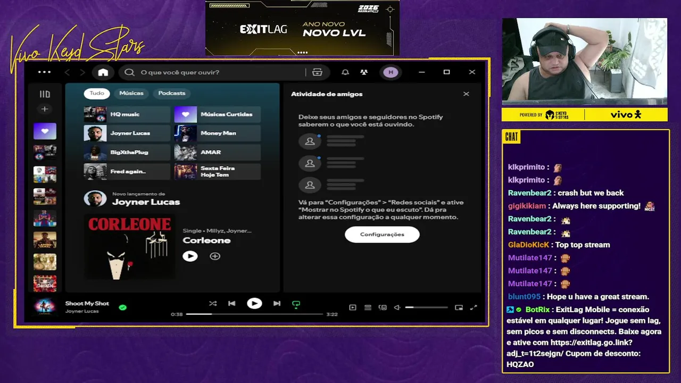Open the Sexta Feira Hoje Tem tile
The height and width of the screenshot is (383, 681).
217,171
